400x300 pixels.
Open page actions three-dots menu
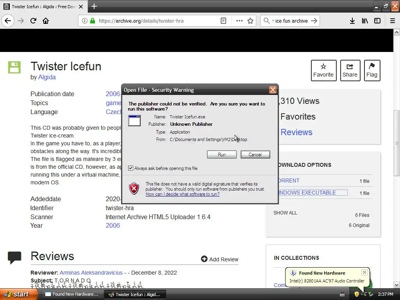click(x=239, y=21)
